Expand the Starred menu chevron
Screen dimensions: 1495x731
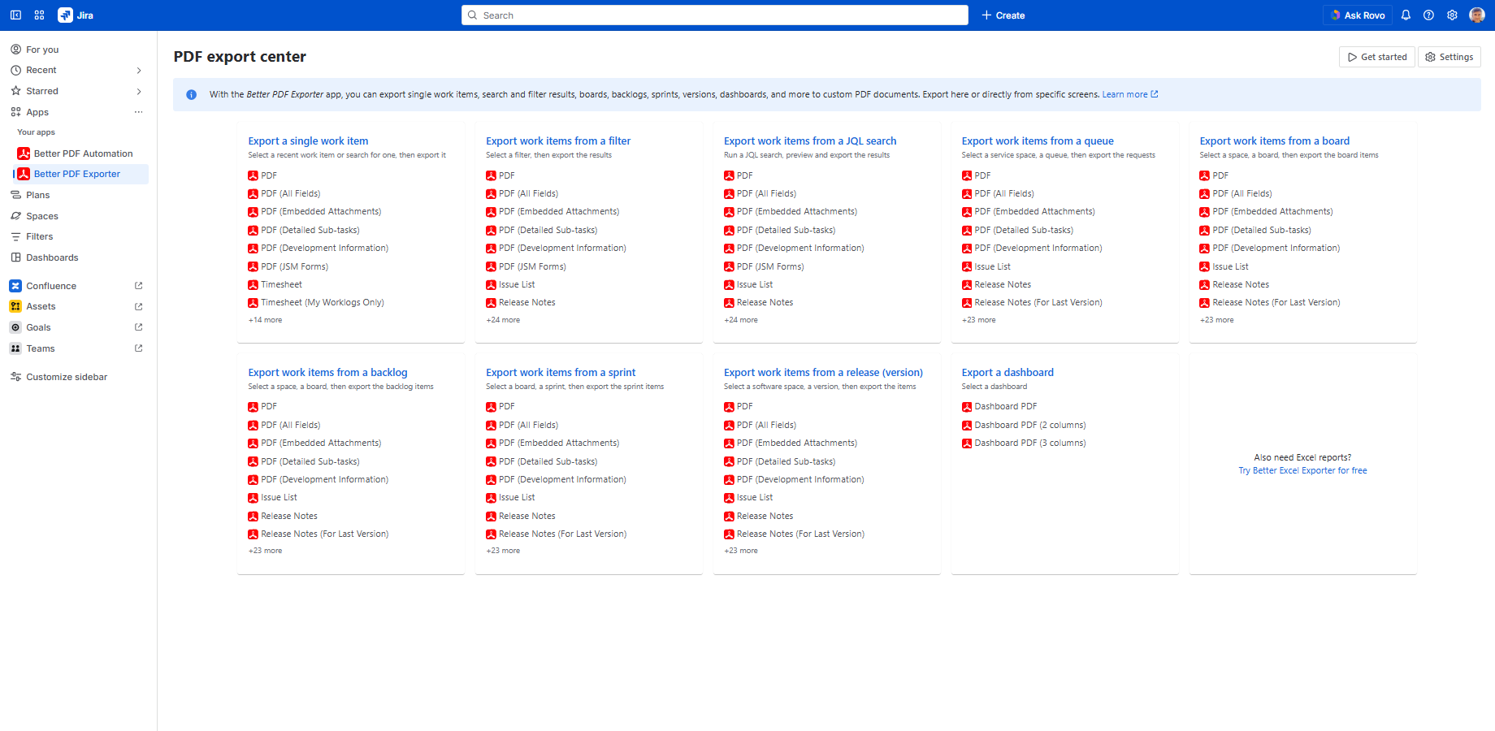pyautogui.click(x=138, y=92)
